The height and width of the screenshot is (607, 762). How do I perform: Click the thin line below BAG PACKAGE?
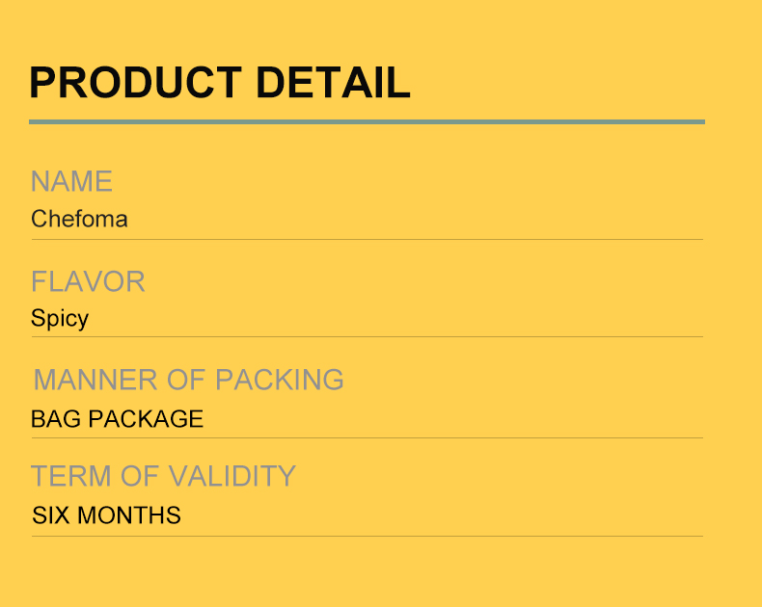(367, 438)
